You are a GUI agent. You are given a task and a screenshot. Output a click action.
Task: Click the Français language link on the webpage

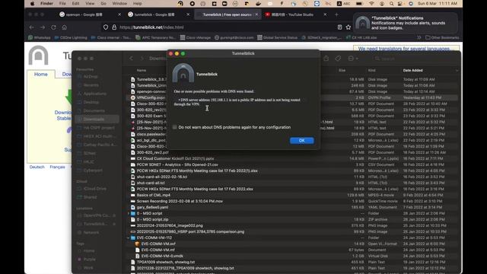pos(58,167)
